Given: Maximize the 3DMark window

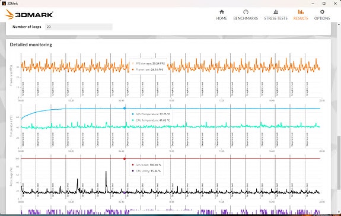Looking at the screenshot, I should click(x=324, y=4).
